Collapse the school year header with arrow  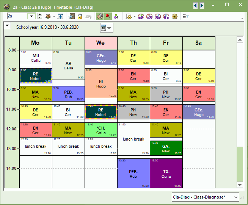[7, 26]
